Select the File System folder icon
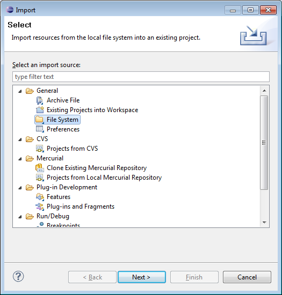Screen dimensions: 282x295 (x=40, y=120)
